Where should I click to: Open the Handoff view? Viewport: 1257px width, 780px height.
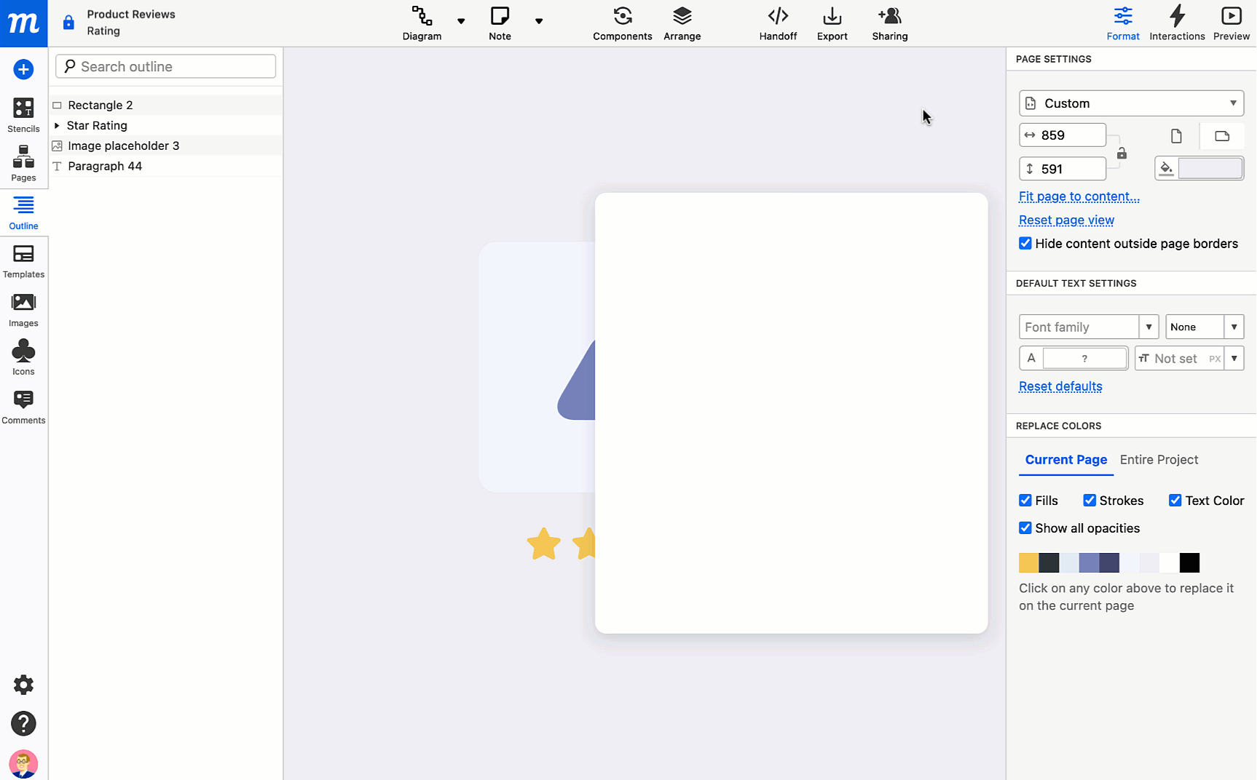point(778,23)
